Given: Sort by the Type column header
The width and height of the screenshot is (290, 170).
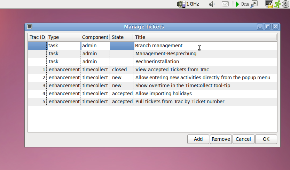Looking at the screenshot, I should click(63, 37).
